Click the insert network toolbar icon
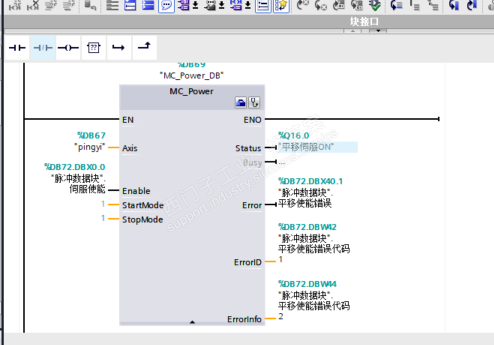The width and height of the screenshot is (494, 345). (15, 5)
